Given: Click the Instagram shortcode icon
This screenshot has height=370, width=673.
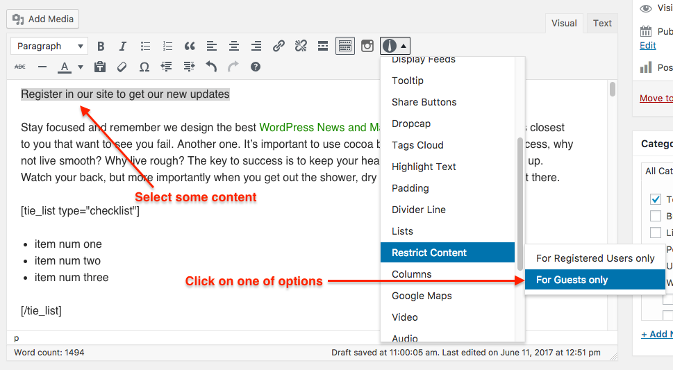Looking at the screenshot, I should coord(367,46).
